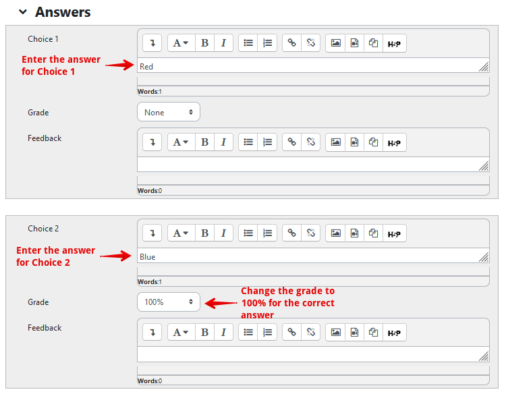This screenshot has height=394, width=506.
Task: Insert ordered list in Choice 2 editor
Action: [x=267, y=233]
